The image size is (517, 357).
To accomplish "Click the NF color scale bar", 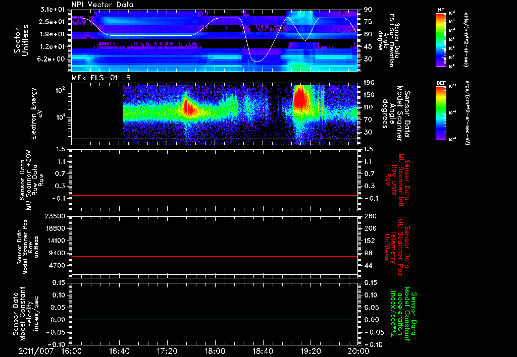I will 441,39.
